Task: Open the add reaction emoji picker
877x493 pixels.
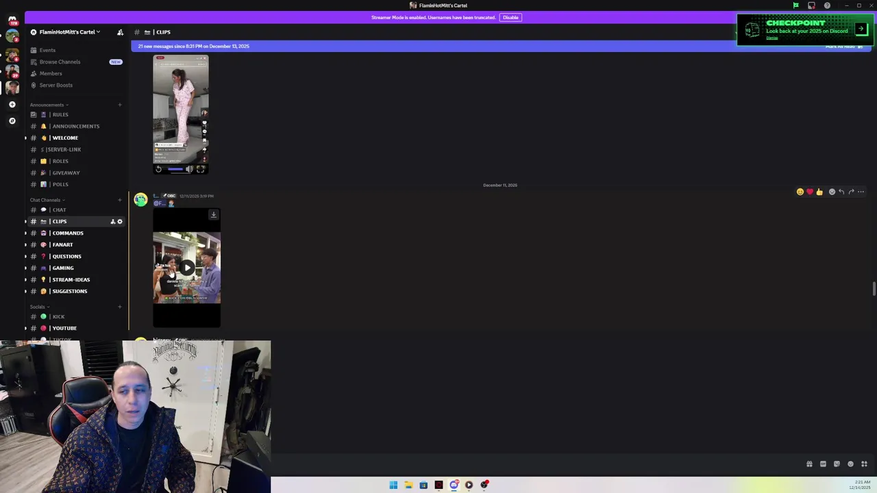Action: (832, 192)
